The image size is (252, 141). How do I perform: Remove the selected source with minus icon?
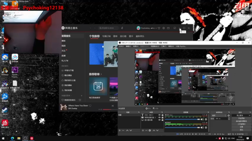(146, 130)
